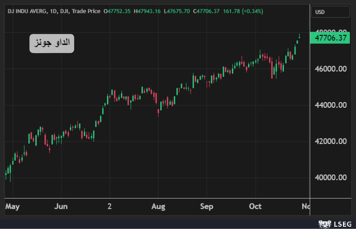Click the 40000.00 price axis label

(331, 178)
